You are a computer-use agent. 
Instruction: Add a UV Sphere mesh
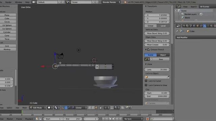tap(7, 25)
